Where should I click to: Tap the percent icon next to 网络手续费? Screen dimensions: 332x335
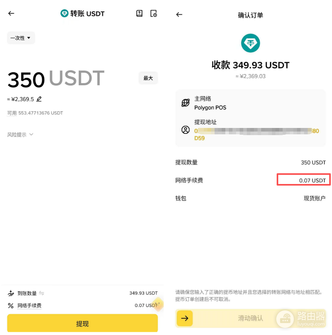(11, 306)
